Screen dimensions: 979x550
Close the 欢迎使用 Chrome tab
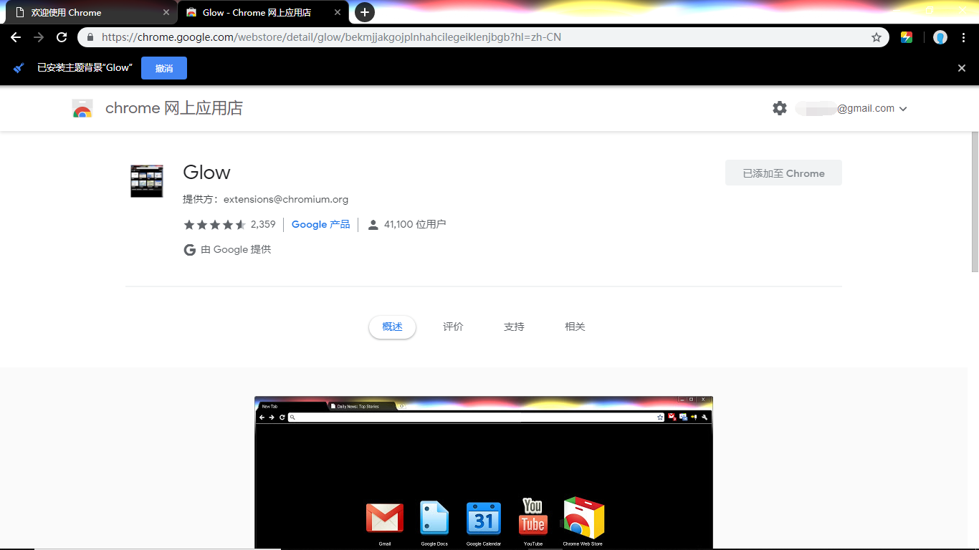pyautogui.click(x=166, y=12)
